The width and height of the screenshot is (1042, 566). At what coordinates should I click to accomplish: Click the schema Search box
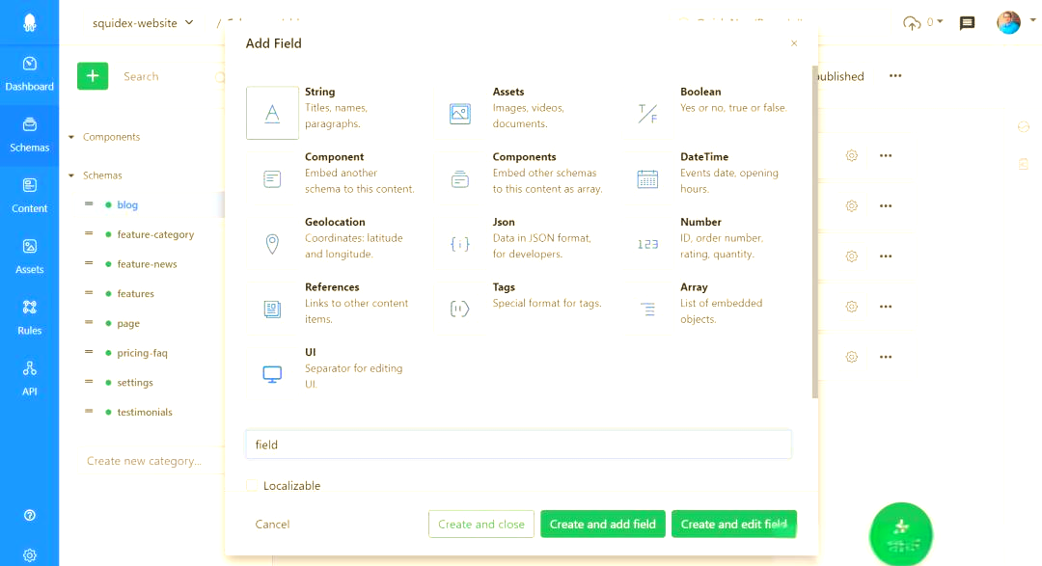tap(170, 76)
